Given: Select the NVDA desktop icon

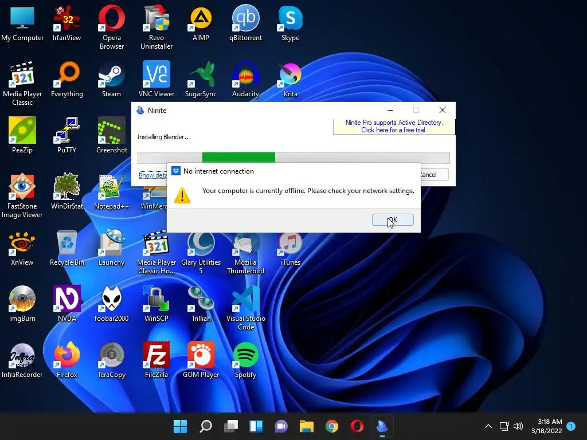Looking at the screenshot, I should 66,304.
